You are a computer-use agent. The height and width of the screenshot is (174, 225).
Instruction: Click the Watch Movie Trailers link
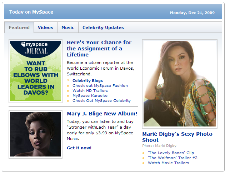click(x=168, y=163)
